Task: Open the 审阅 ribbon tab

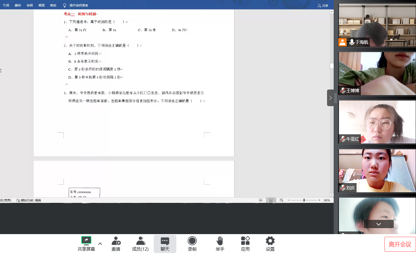Action: (30, 5)
